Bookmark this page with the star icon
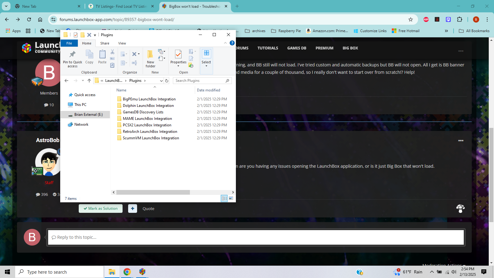 pos(411,19)
